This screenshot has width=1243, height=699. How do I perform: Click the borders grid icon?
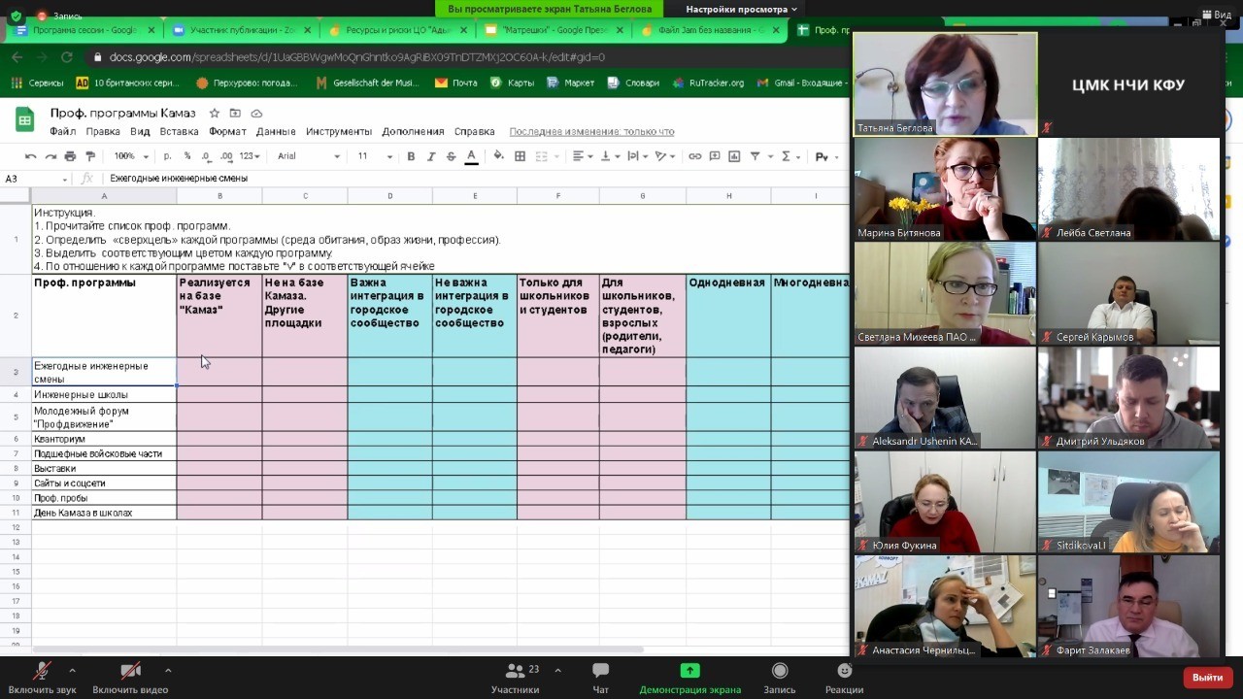pyautogui.click(x=520, y=156)
